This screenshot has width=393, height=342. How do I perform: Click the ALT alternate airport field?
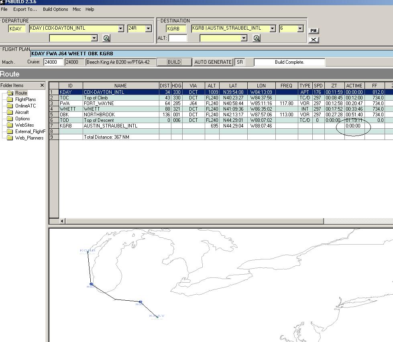pos(178,38)
